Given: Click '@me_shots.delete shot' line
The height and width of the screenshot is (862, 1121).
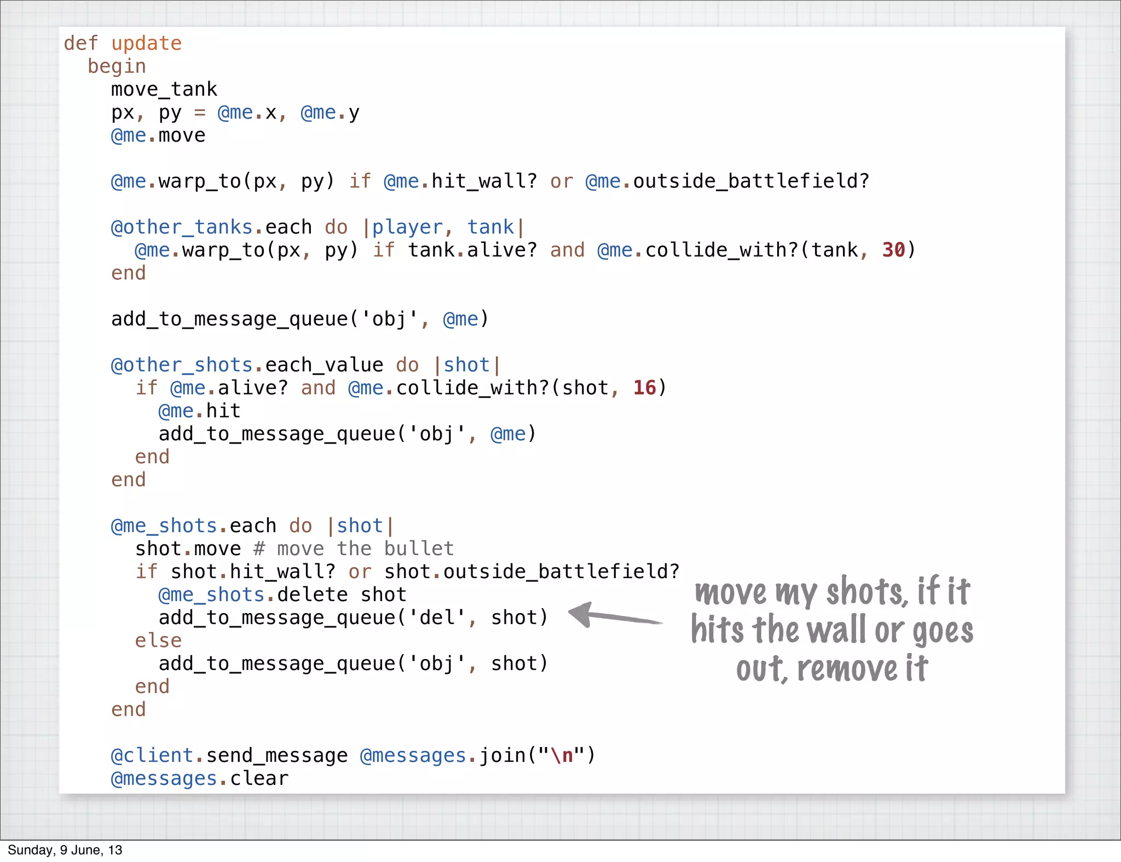Looking at the screenshot, I should point(282,595).
